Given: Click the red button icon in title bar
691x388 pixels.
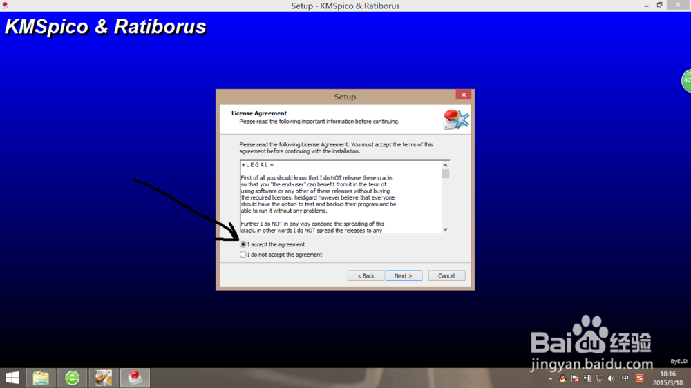Looking at the screenshot, I should click(x=6, y=6).
